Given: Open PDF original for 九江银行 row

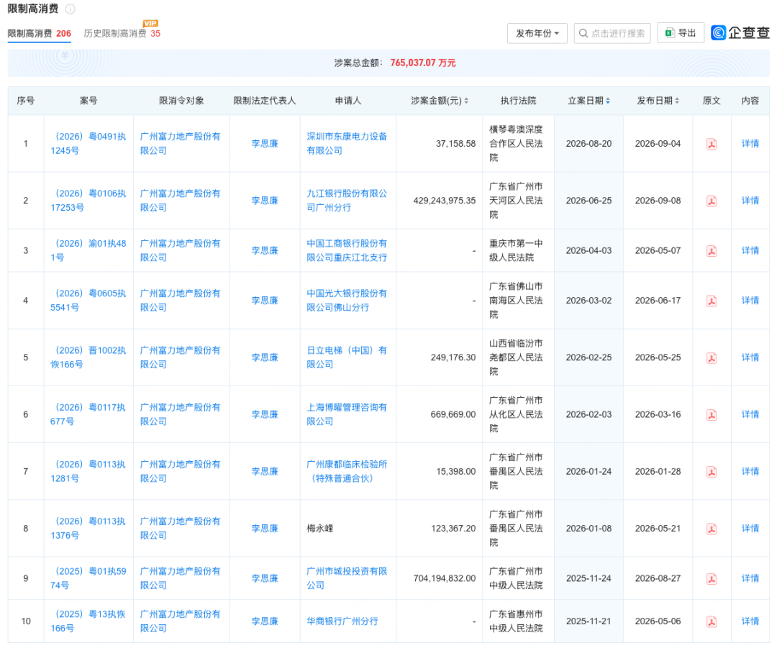Looking at the screenshot, I should [712, 201].
